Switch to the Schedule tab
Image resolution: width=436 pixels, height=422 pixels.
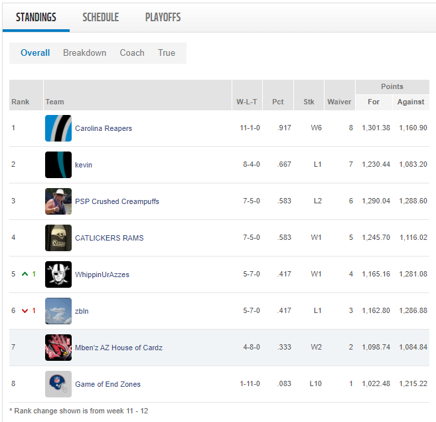click(x=101, y=17)
